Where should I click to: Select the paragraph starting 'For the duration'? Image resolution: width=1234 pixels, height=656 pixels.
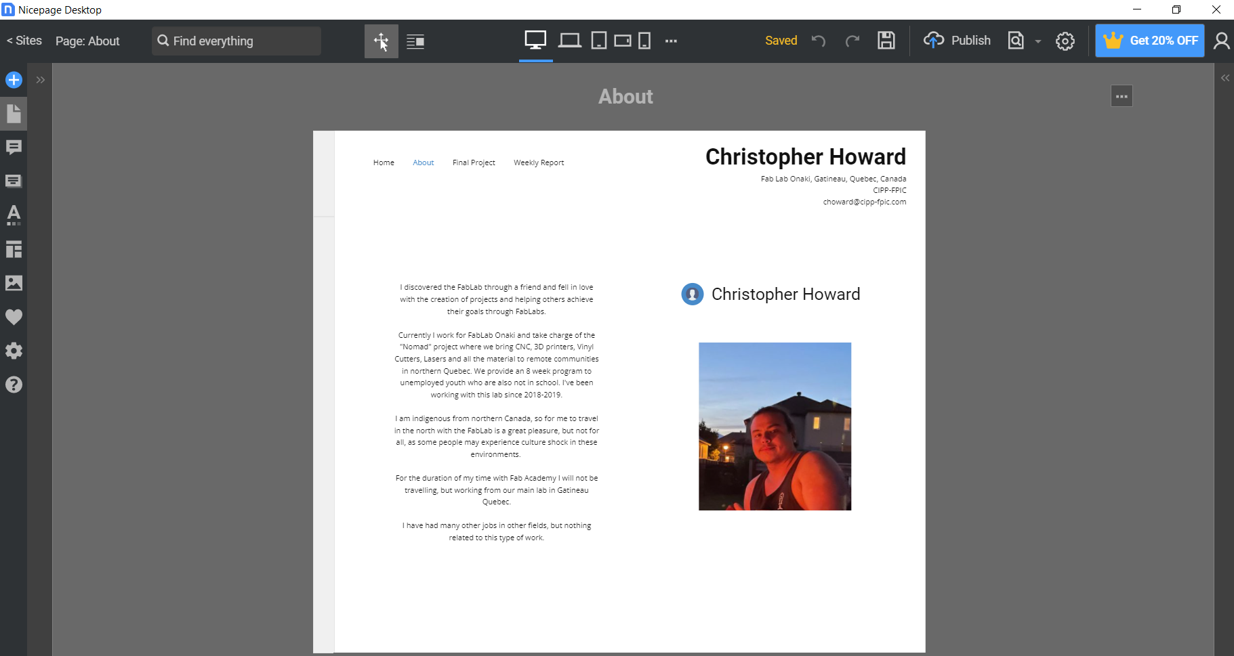[x=497, y=490]
